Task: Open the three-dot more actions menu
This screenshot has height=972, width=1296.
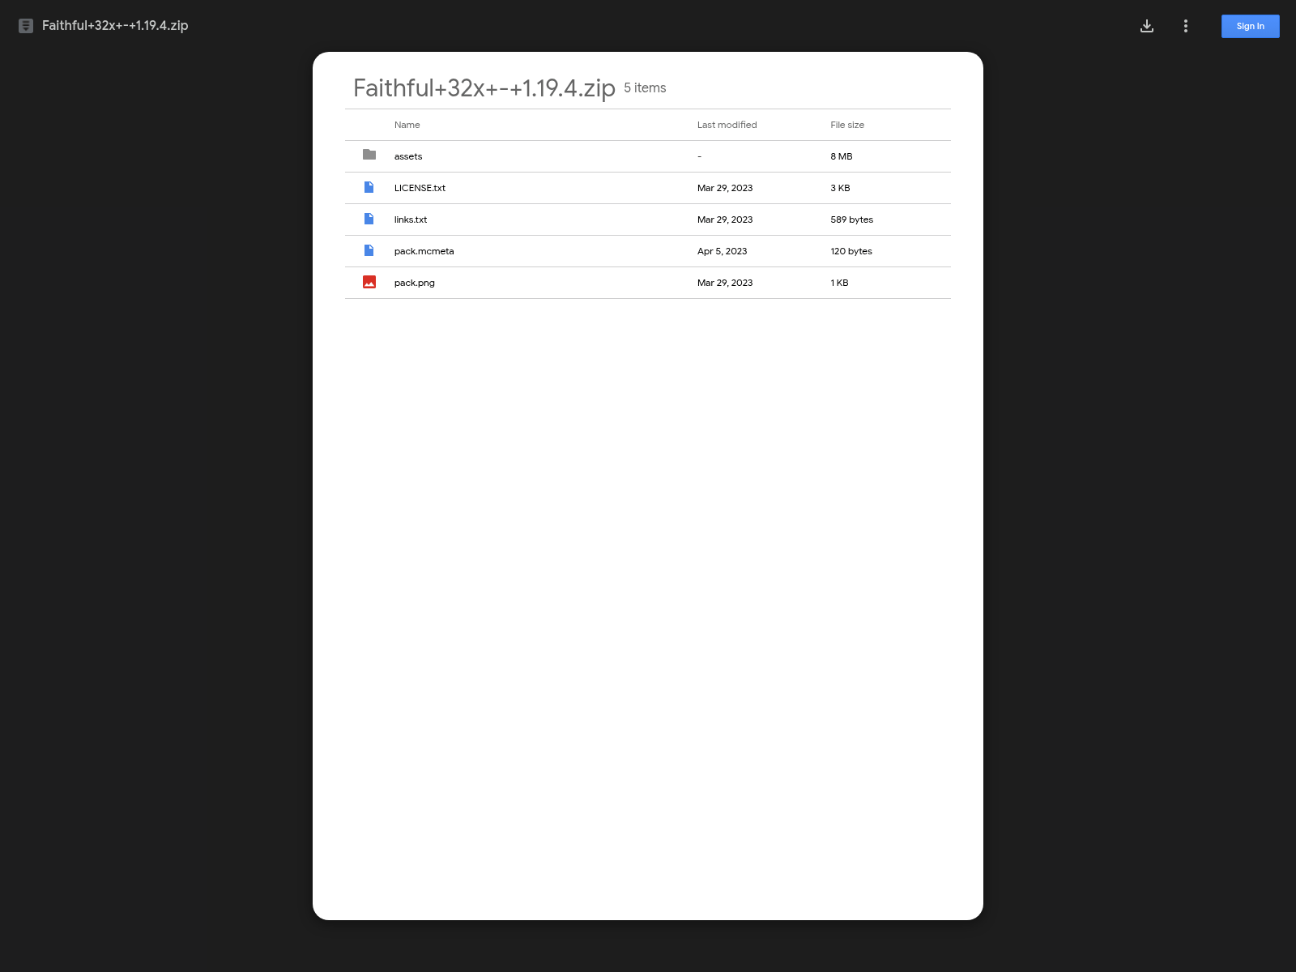Action: tap(1186, 26)
